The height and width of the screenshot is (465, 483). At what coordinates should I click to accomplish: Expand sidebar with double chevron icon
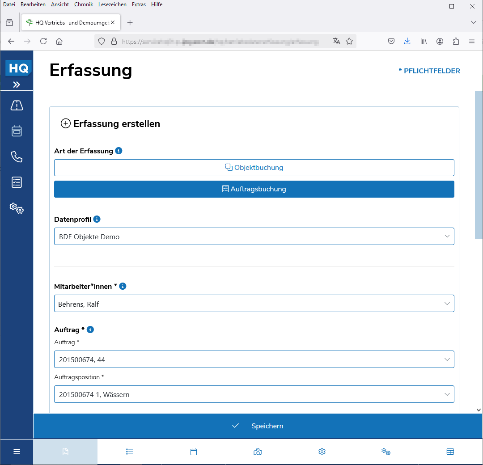point(17,85)
